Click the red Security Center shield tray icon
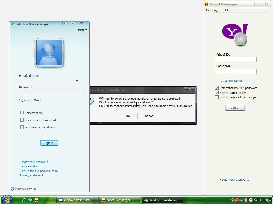 [x=246, y=200]
